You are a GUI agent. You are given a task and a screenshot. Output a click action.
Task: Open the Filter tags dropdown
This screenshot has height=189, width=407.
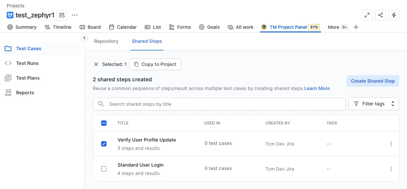point(374,104)
